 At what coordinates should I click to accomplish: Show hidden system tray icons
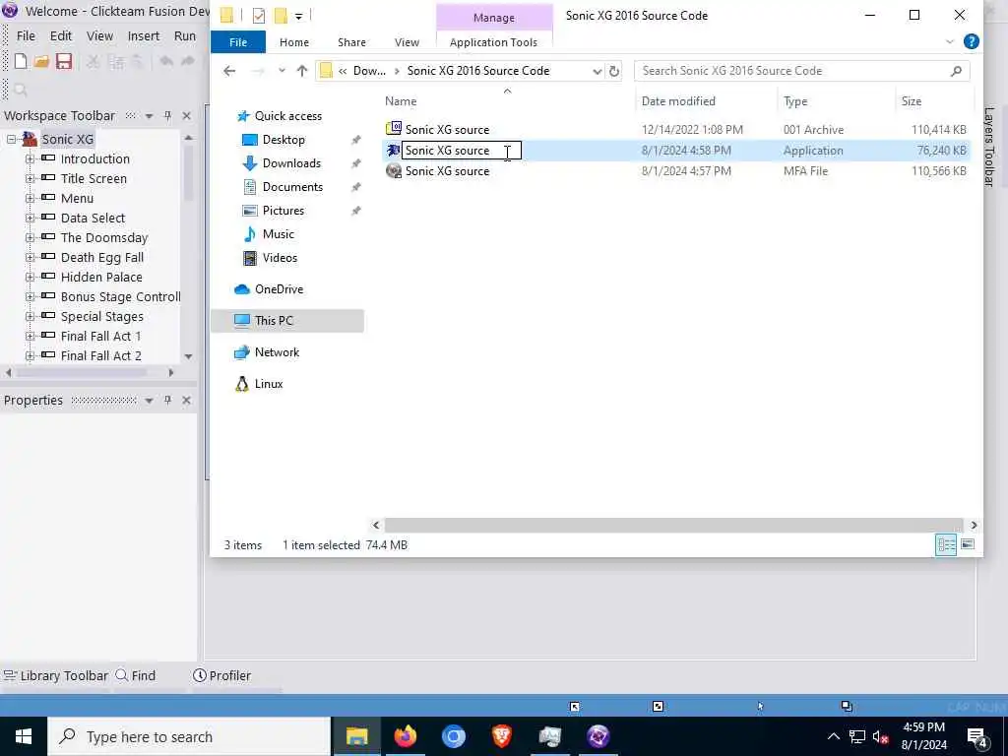coord(833,736)
